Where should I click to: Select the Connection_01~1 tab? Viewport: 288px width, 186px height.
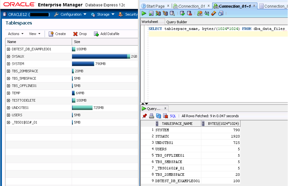pos(235,6)
